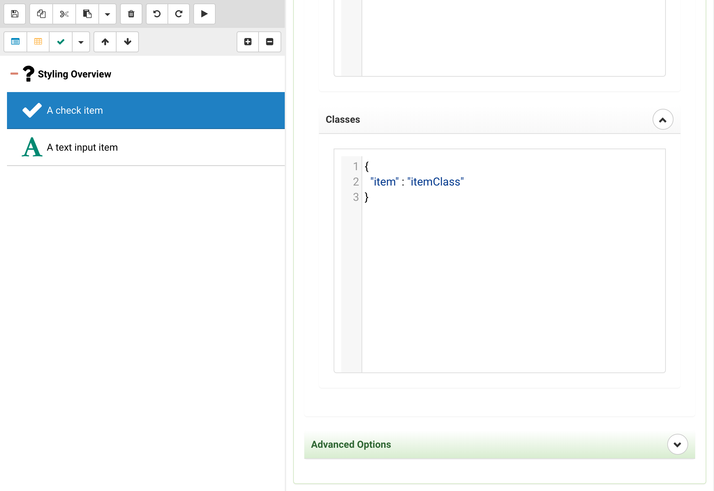Image resolution: width=714 pixels, height=491 pixels.
Task: Collapse the Classes section with the chevron
Action: tap(663, 120)
